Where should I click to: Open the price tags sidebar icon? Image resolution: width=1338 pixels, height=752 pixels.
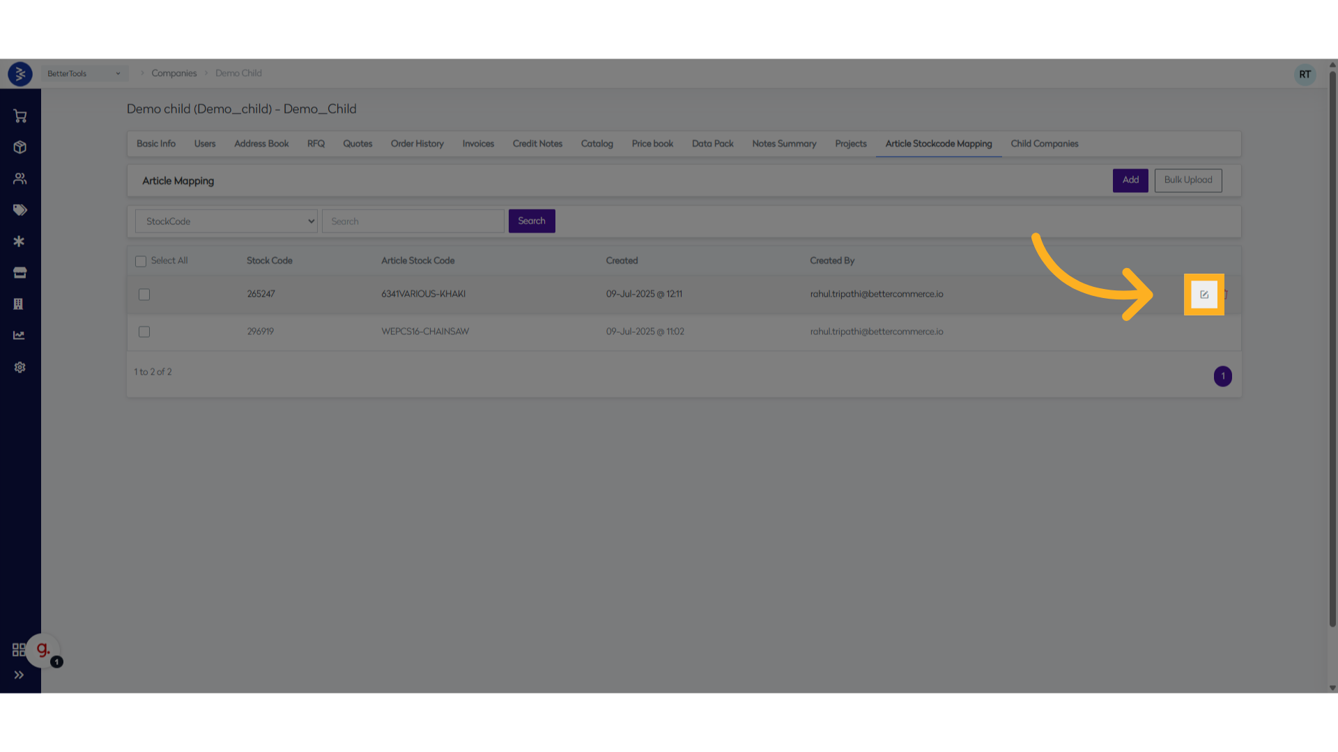[20, 210]
